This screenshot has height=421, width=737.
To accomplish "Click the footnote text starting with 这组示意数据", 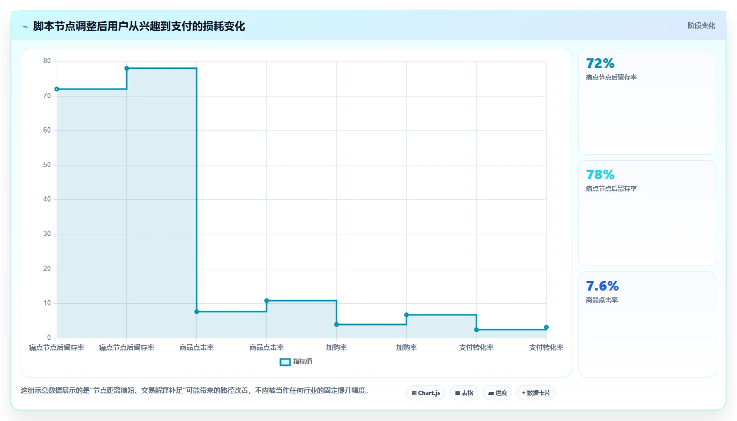I will [x=195, y=391].
